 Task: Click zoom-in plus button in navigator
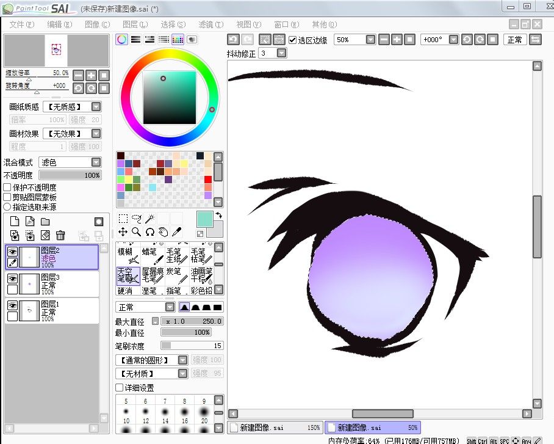tap(91, 75)
